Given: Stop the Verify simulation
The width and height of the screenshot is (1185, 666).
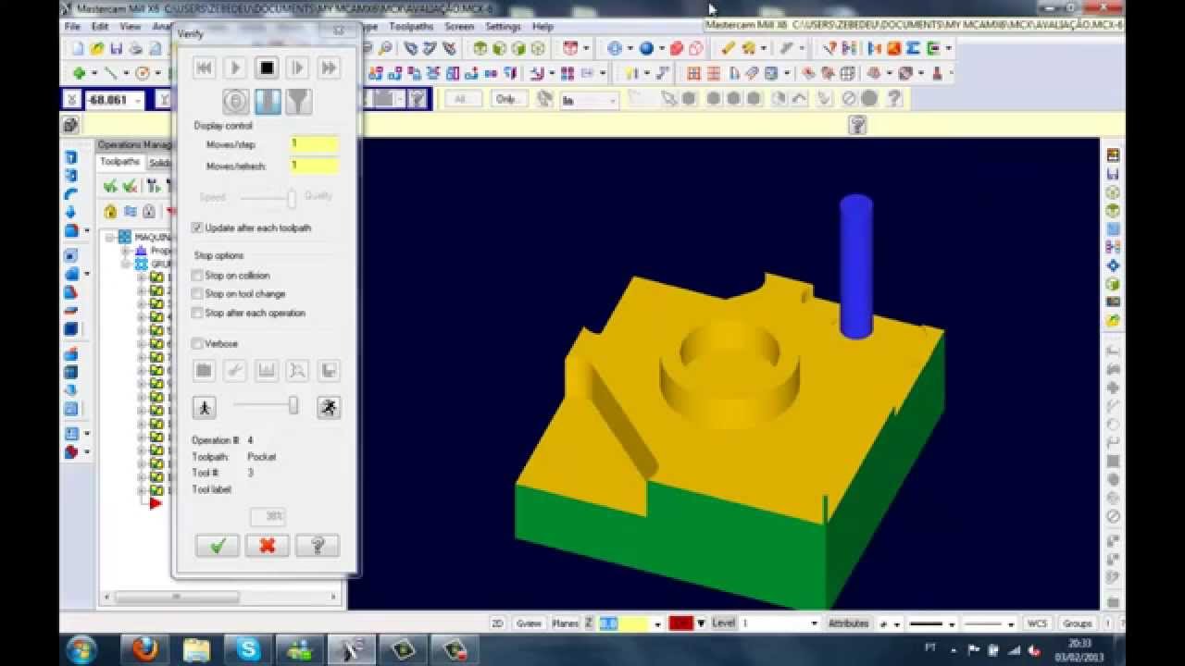Looking at the screenshot, I should (267, 68).
